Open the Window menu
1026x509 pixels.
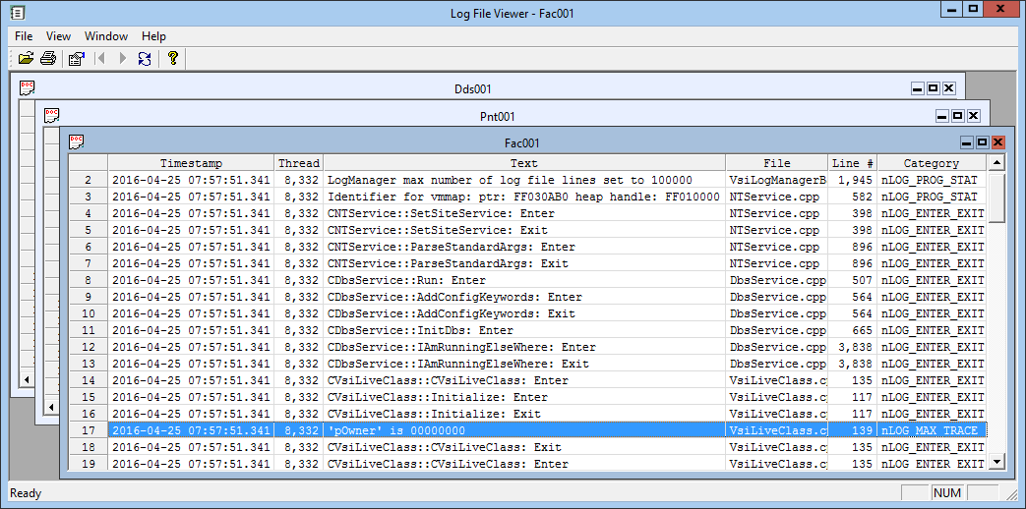click(x=106, y=36)
